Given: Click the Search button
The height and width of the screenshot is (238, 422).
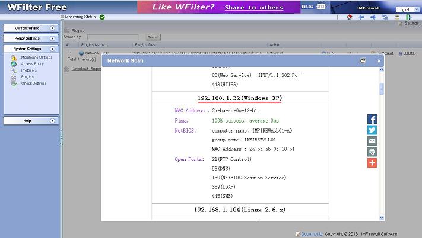Looking at the screenshot, I should pos(153,37).
